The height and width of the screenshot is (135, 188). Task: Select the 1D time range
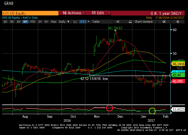click(x=5, y=22)
